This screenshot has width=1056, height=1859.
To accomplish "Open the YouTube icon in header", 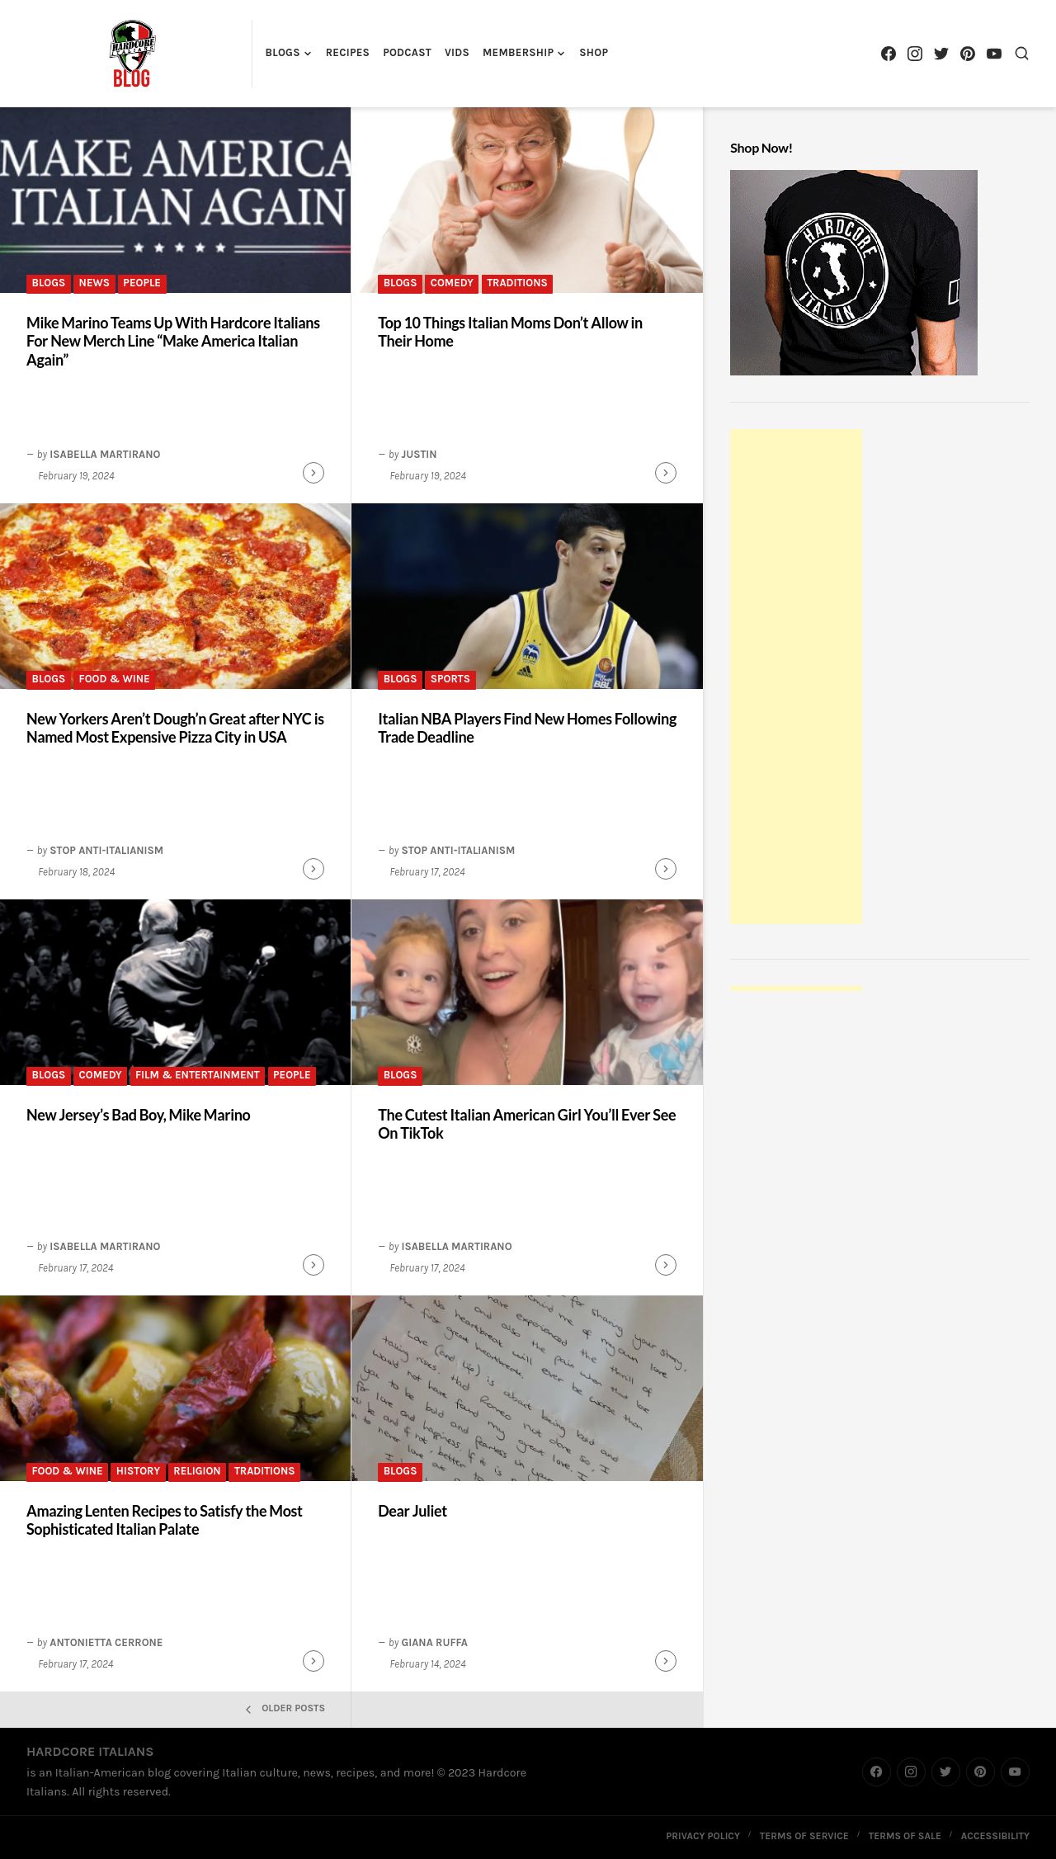I will pos(994,54).
